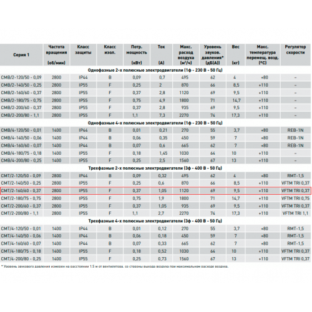The width and height of the screenshot is (312, 312).
Task: Click the highlighted CMT/2-160/60 - 0,37 row
Action: pyautogui.click(x=156, y=191)
